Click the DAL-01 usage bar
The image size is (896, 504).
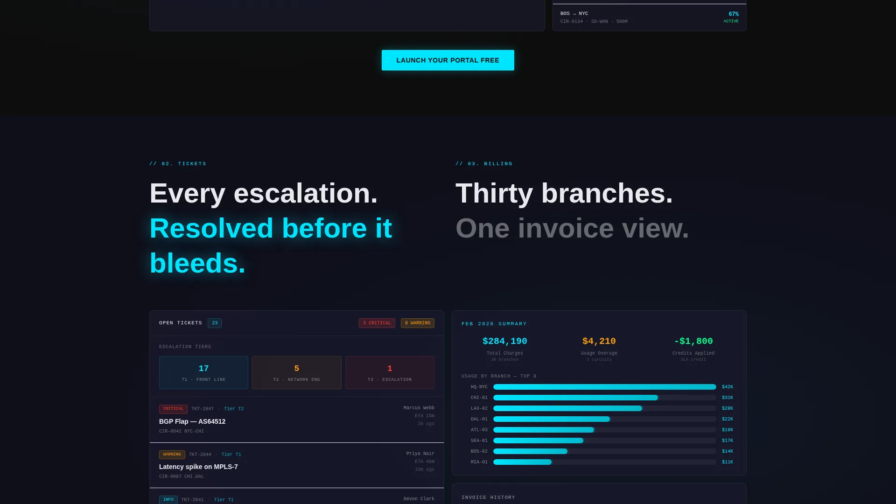tap(604, 419)
